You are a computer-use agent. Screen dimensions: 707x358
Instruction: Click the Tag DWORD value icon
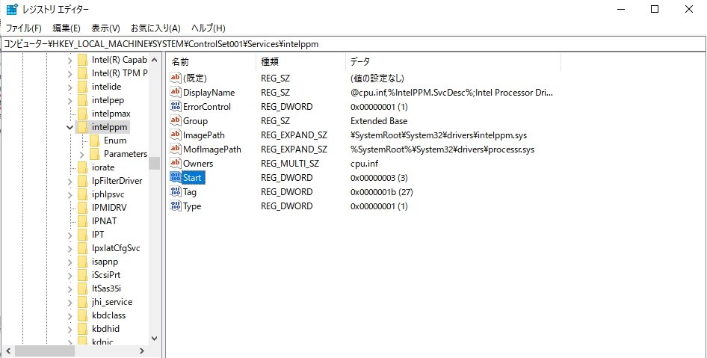[x=175, y=191]
